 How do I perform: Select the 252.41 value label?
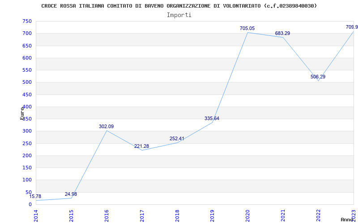177,138
